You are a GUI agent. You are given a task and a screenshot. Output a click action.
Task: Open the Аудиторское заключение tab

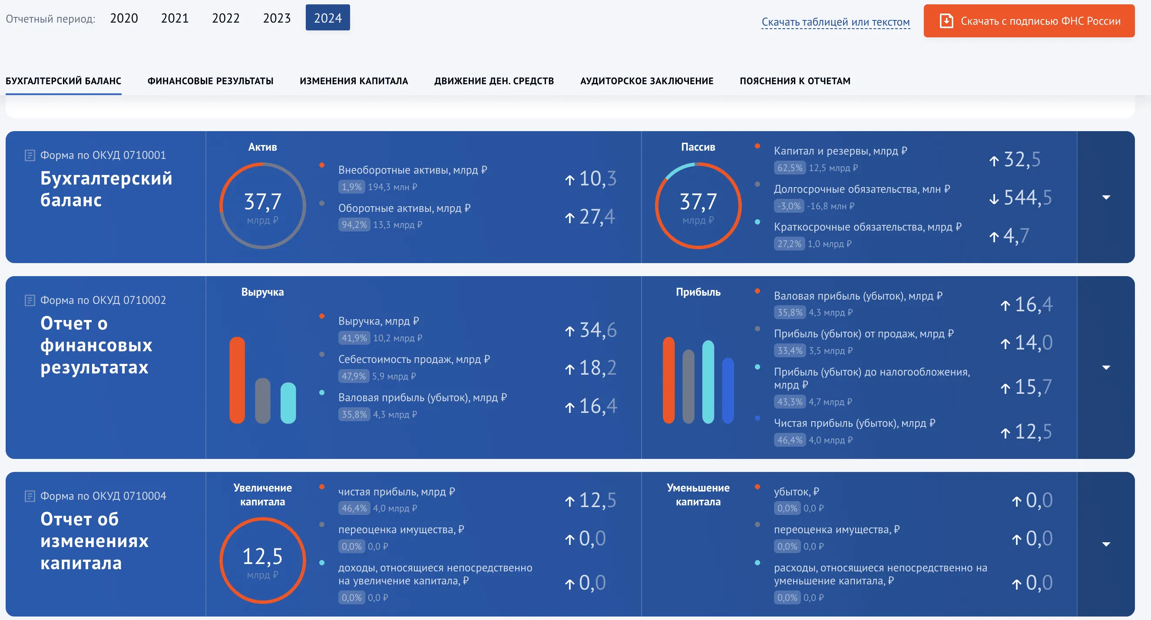pos(647,81)
